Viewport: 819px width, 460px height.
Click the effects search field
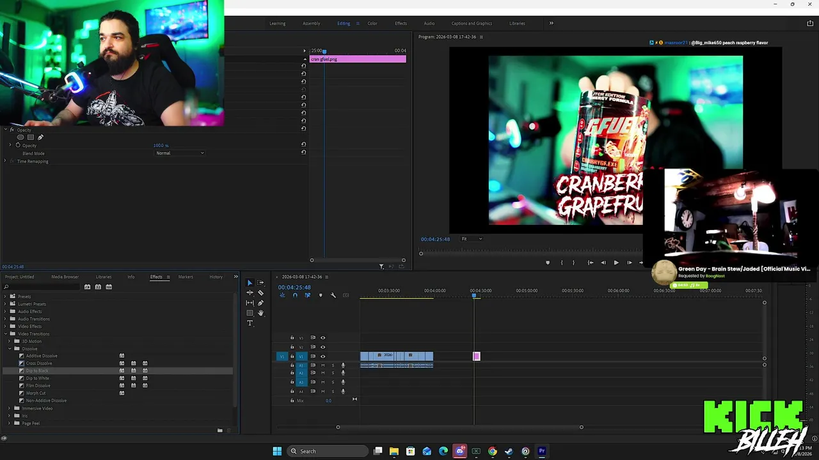(42, 287)
